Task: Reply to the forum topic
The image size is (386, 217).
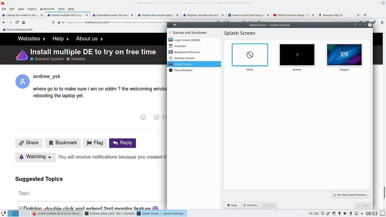Action: [x=122, y=143]
